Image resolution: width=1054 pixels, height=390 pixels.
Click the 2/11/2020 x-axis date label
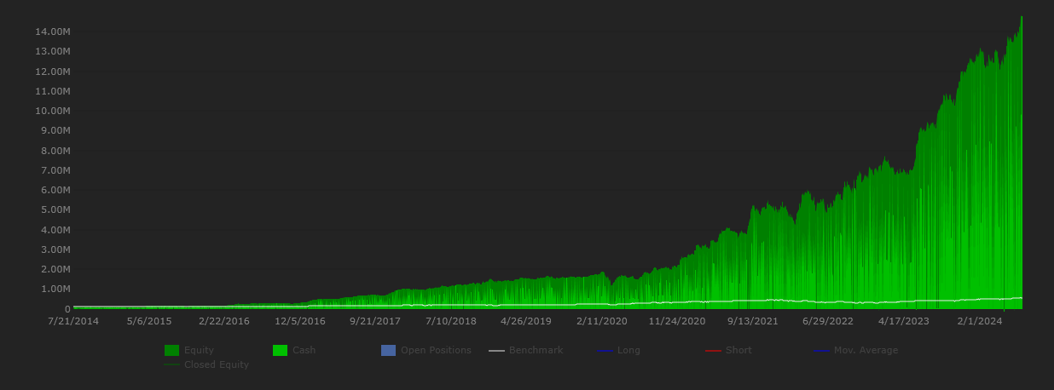tap(601, 321)
